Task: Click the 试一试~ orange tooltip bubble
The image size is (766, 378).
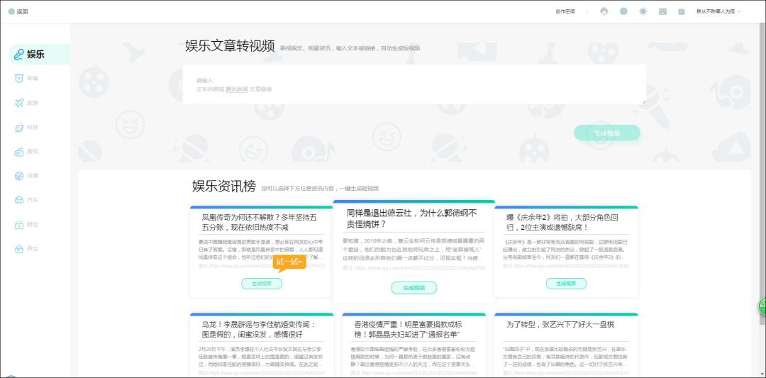Action: [289, 262]
